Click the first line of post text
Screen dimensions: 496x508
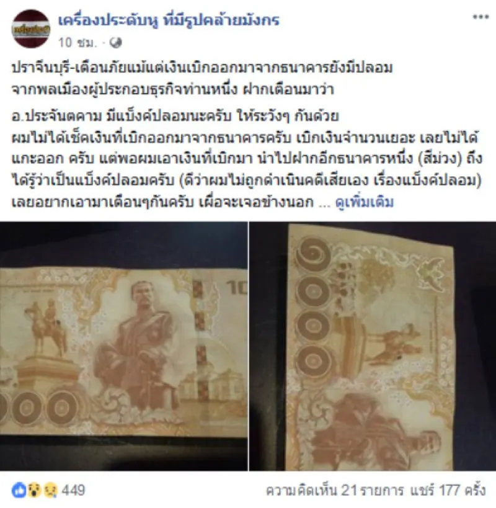click(x=202, y=68)
